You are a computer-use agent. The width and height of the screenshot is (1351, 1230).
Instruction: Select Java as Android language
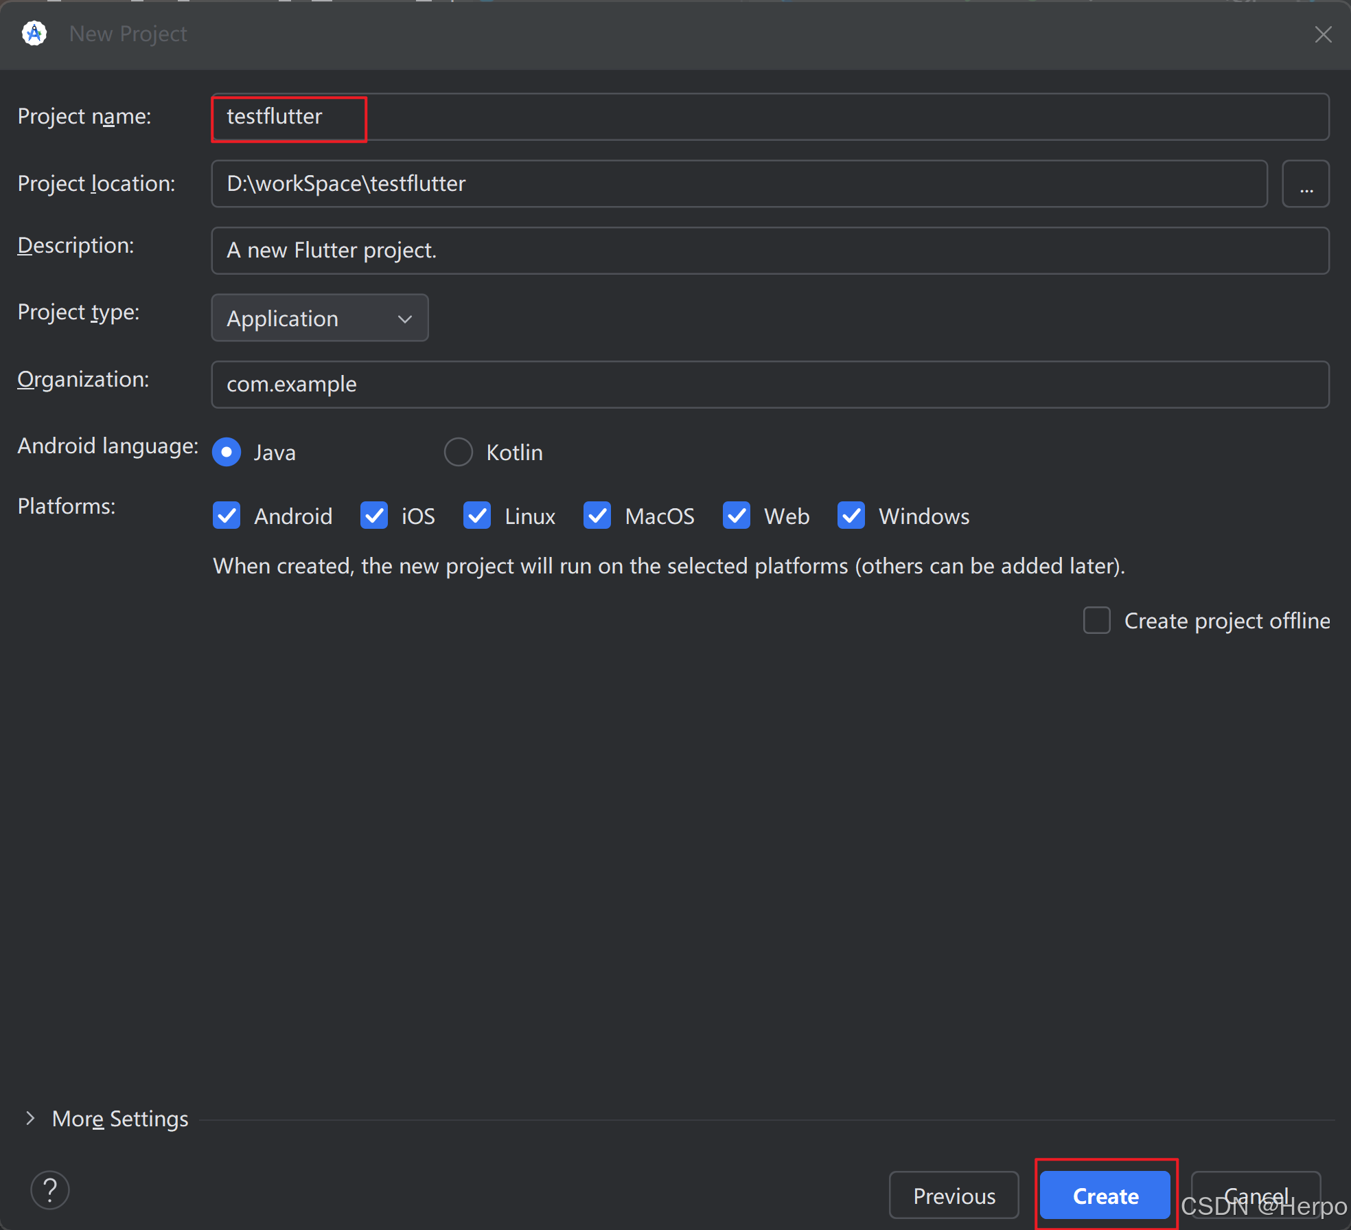coord(227,452)
